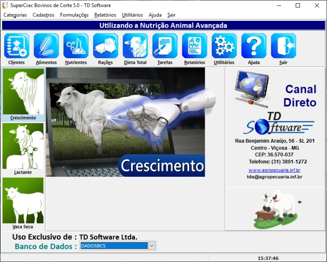The width and height of the screenshot is (327, 262).
Task: Select the Crescimento category thumbnail
Action: point(23,92)
